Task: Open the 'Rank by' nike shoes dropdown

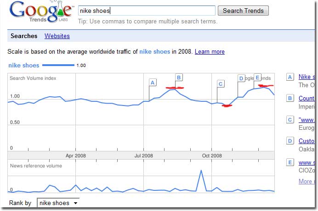Action: click(58, 203)
